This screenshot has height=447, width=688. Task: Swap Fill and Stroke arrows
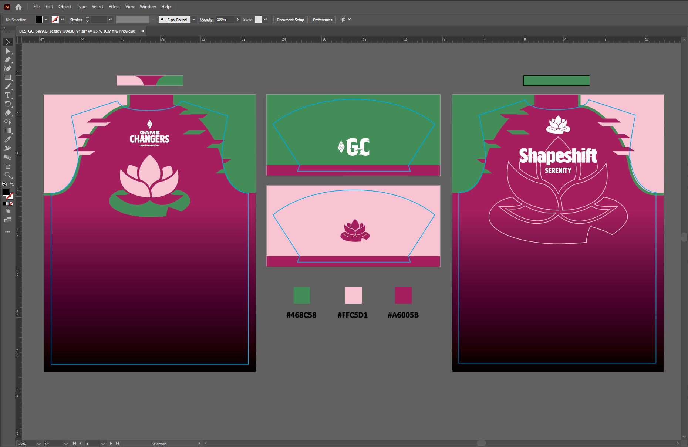point(12,184)
